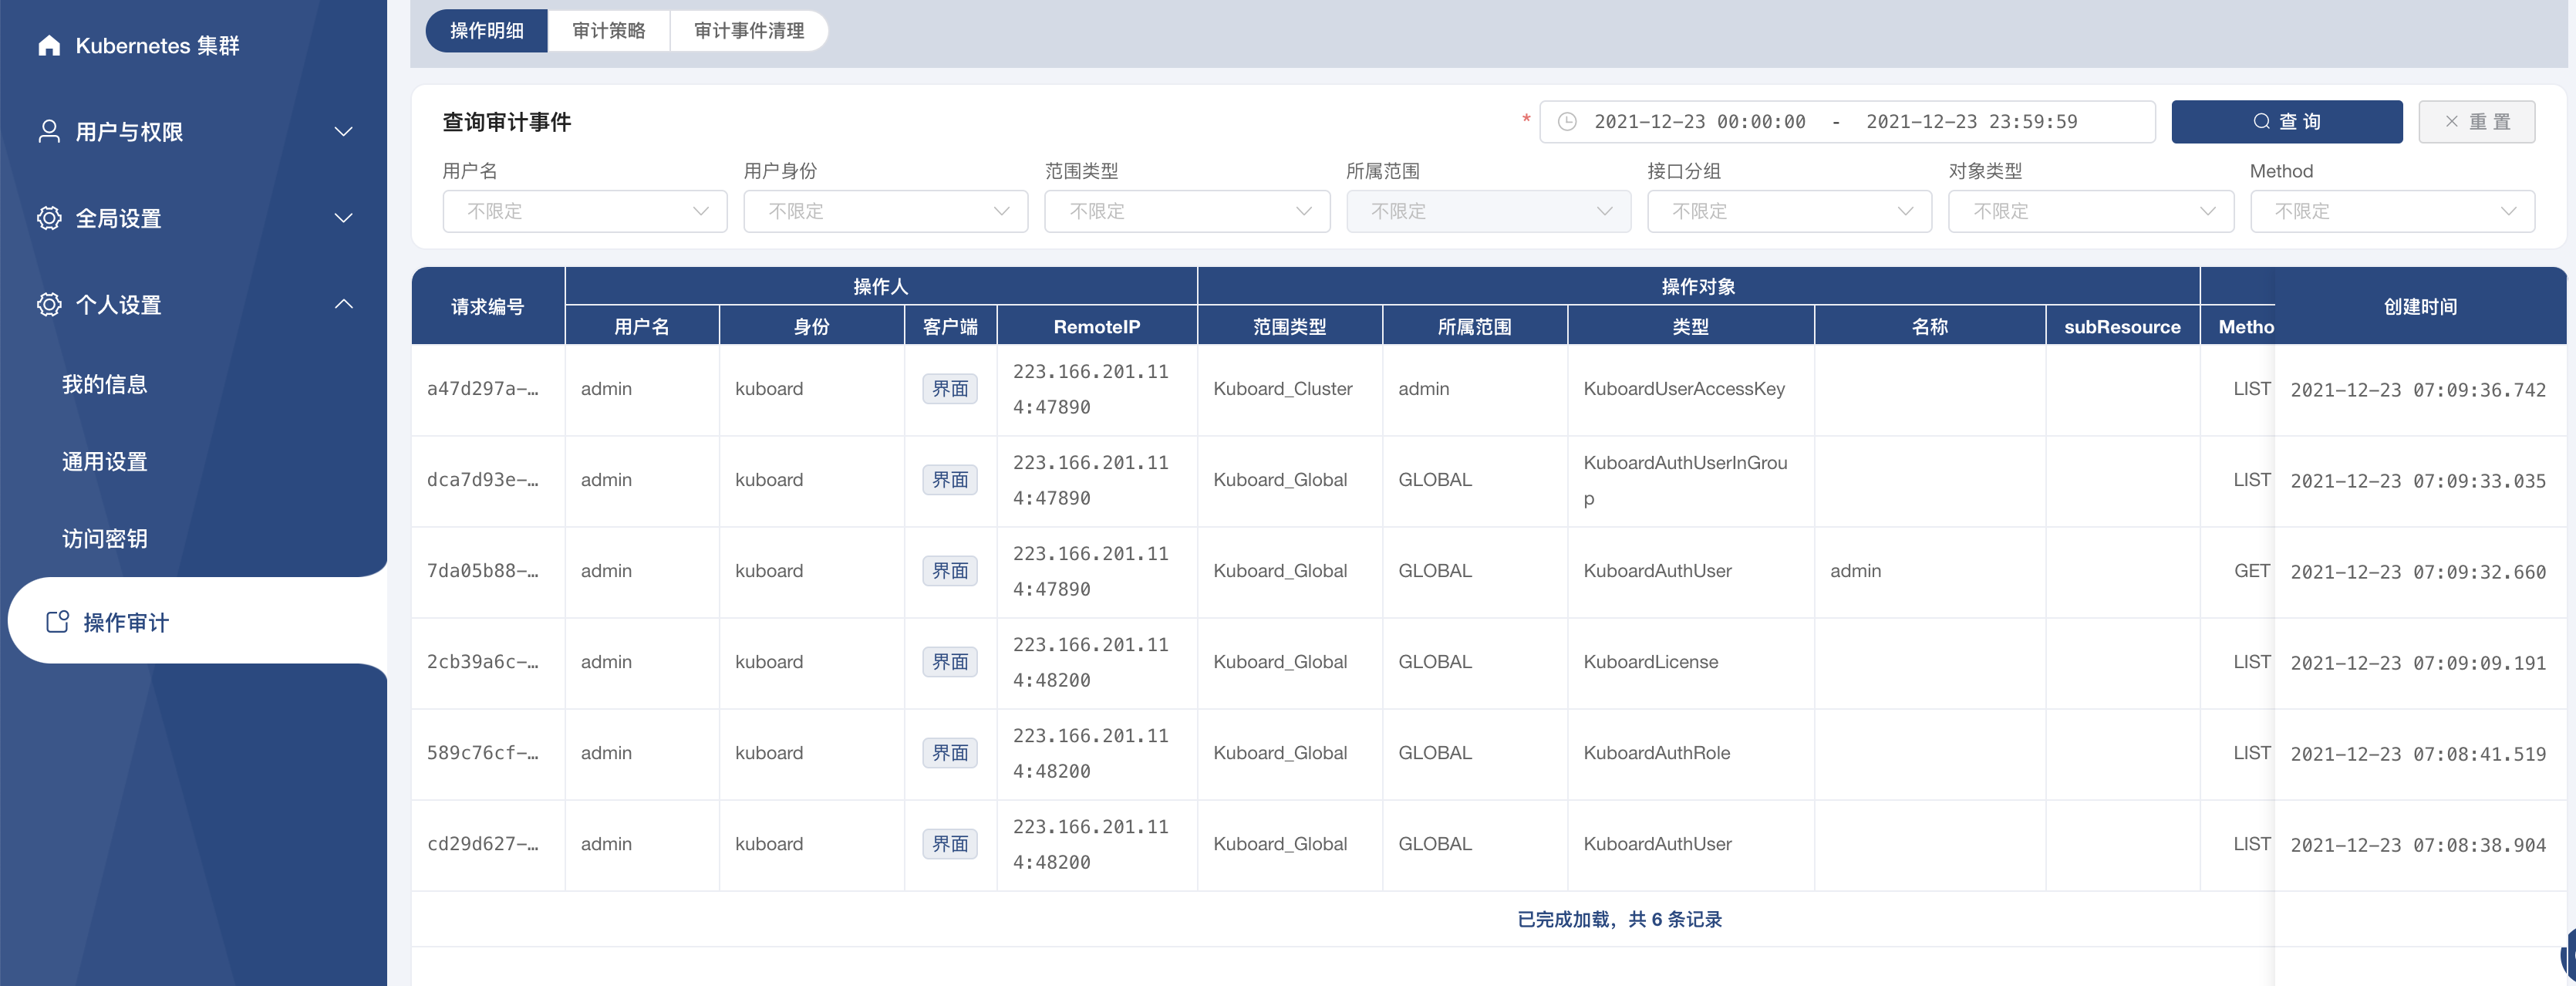Open the 接口分组 filter dropdown
2576x986 pixels.
pyautogui.click(x=1789, y=211)
